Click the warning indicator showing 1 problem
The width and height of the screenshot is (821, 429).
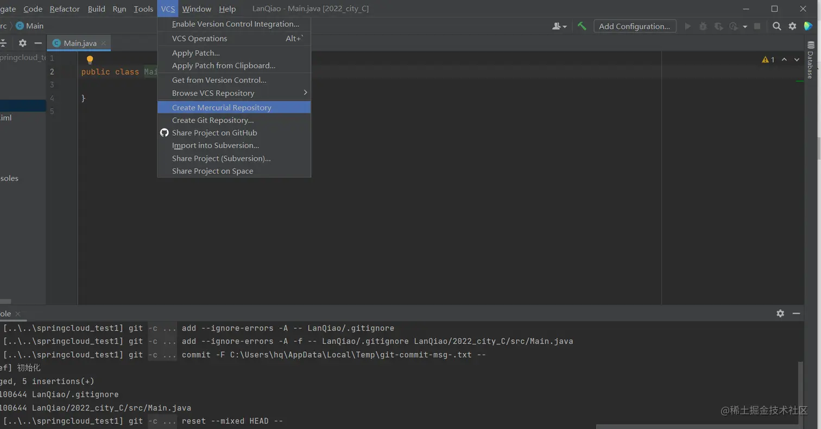[768, 60]
